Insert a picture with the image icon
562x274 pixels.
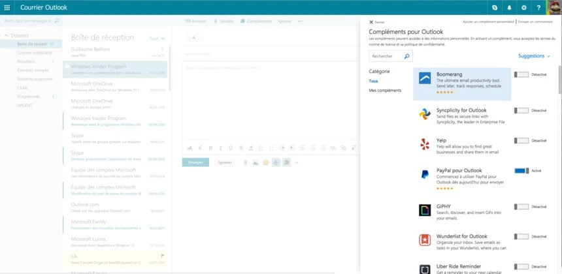click(x=256, y=162)
